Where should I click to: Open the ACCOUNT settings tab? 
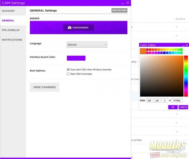(x=13, y=11)
